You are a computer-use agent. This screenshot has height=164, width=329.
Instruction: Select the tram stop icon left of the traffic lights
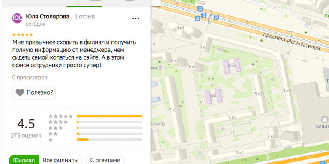coord(203,15)
